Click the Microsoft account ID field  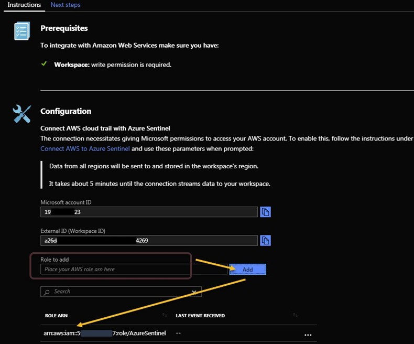(x=149, y=212)
